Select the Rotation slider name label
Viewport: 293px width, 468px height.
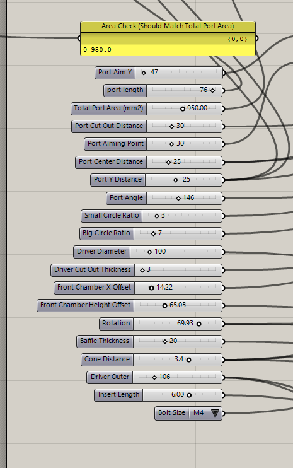pos(116,324)
